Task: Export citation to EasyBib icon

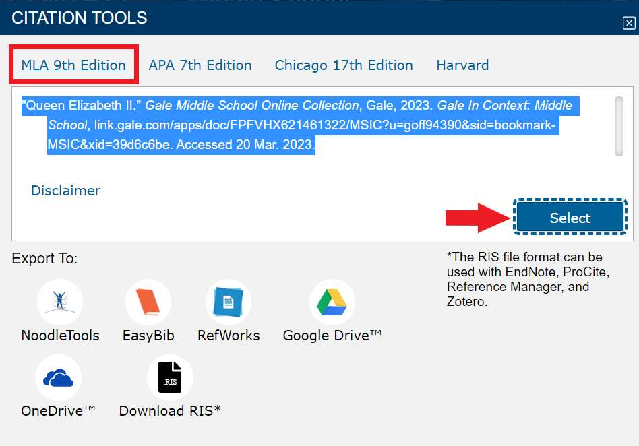Action: point(148,302)
